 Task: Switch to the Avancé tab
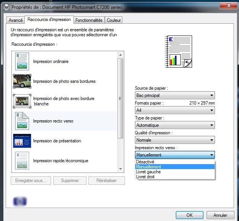(16, 20)
